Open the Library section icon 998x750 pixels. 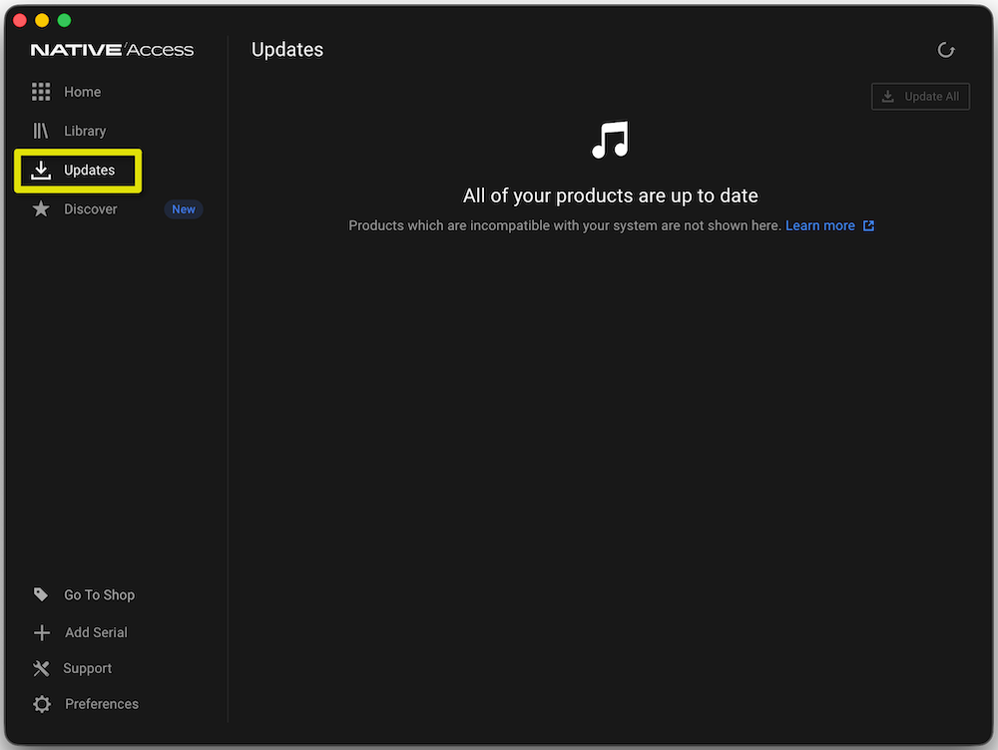pos(41,130)
